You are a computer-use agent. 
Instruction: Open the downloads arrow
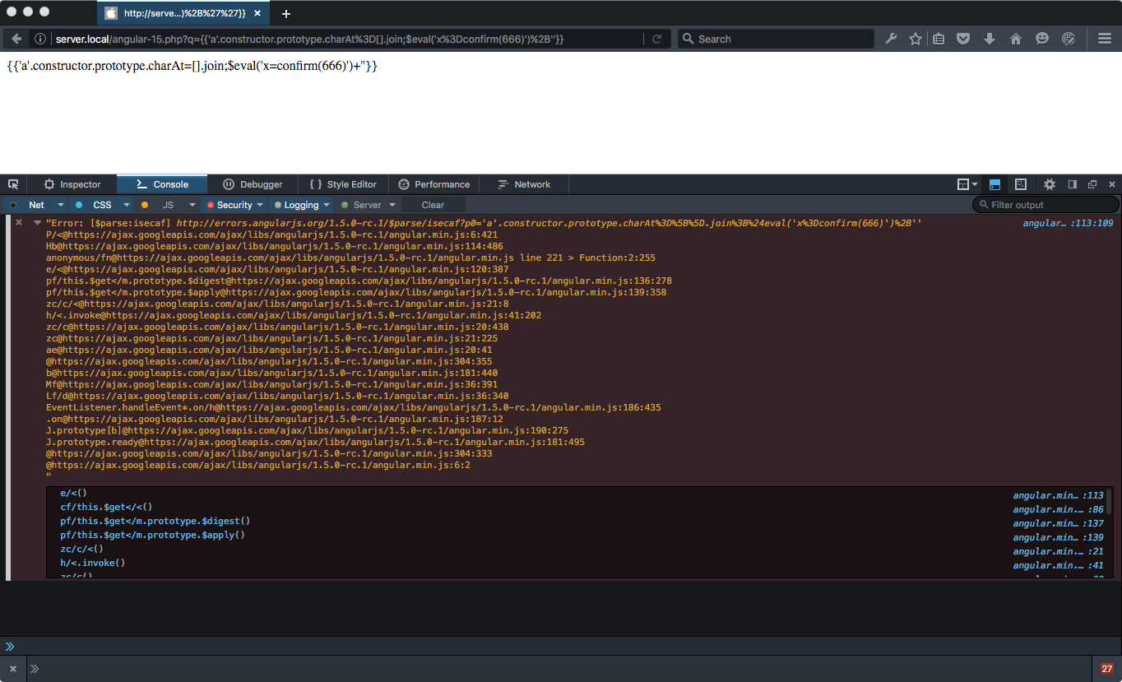[x=989, y=38]
